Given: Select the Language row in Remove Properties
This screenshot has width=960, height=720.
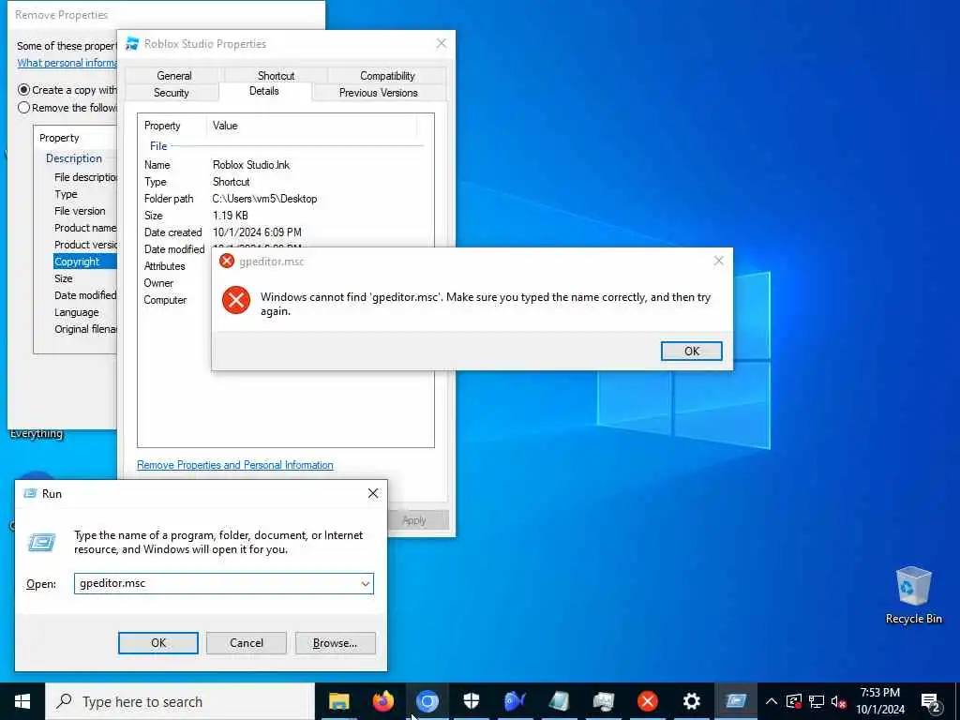Looking at the screenshot, I should (x=77, y=312).
